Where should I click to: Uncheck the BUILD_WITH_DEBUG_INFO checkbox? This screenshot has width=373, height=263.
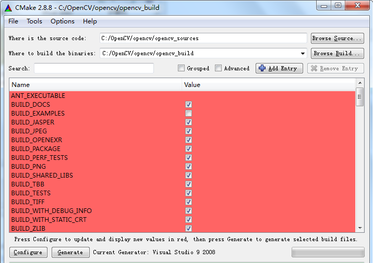188,211
